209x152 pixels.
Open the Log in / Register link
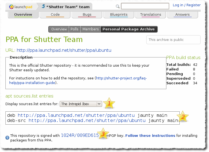pyautogui.click(x=187, y=5)
